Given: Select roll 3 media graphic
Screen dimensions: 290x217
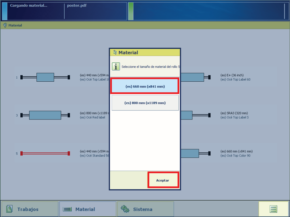Looking at the screenshot, I should point(45,115).
